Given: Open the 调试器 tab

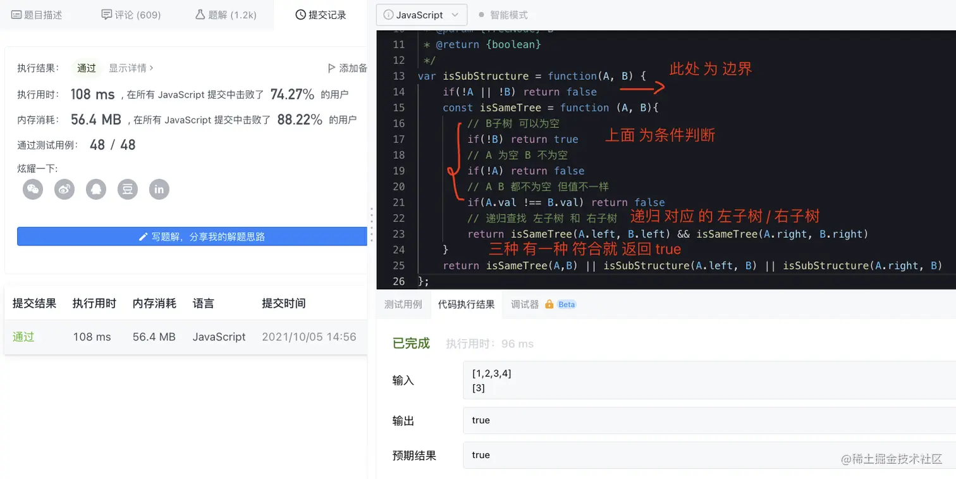Looking at the screenshot, I should click(525, 304).
